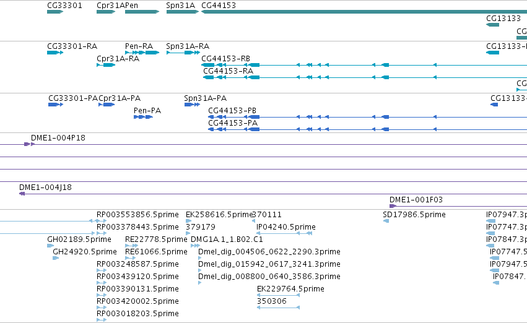Select EST RP003018203.5prime

tap(102, 320)
